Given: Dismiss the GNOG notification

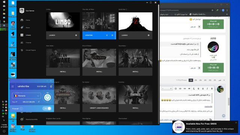Looking at the screenshot, I should (236, 123).
